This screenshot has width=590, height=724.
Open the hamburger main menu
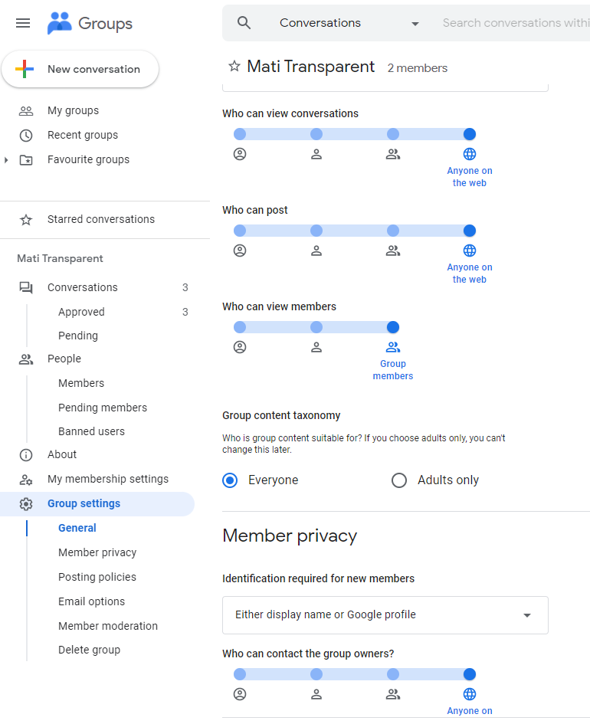tap(23, 23)
